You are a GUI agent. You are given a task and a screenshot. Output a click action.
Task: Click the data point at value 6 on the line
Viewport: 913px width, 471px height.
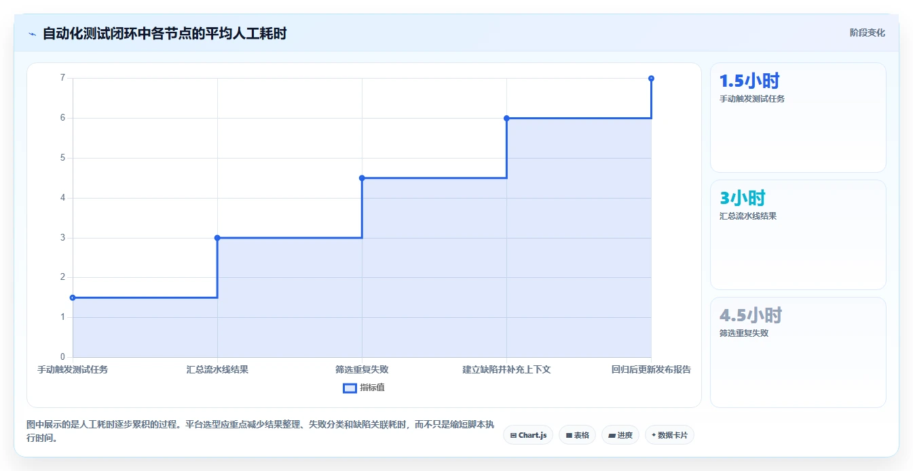pos(506,118)
